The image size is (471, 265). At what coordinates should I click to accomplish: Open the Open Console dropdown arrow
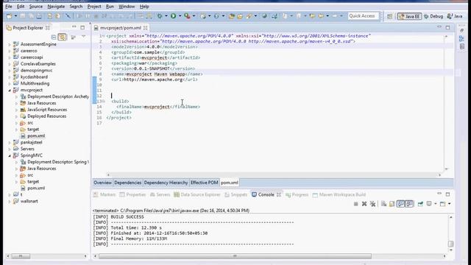tap(450, 204)
